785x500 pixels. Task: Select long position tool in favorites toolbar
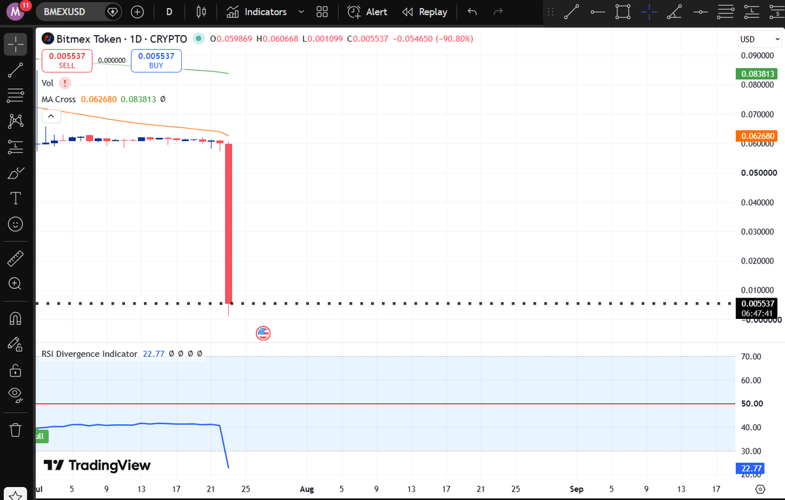point(751,12)
